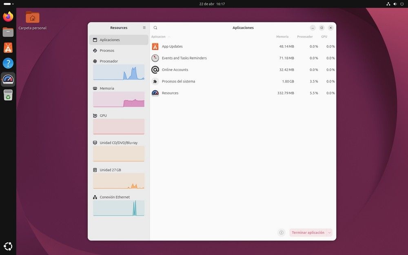The image size is (408, 255).
Task: Select the Procesos del sistema row
Action: (243, 82)
